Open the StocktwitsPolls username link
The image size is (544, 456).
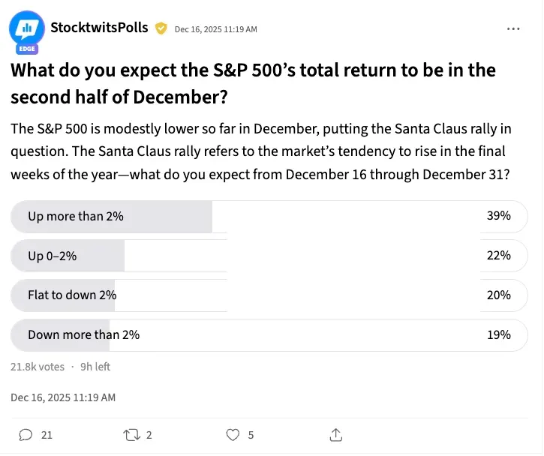point(99,28)
